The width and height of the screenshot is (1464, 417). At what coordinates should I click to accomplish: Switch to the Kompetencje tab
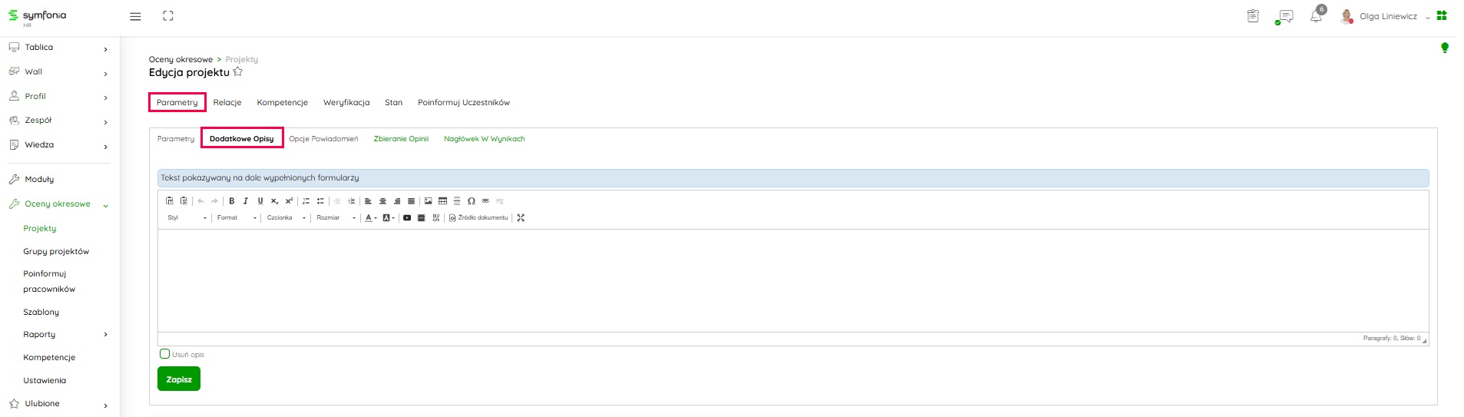282,102
